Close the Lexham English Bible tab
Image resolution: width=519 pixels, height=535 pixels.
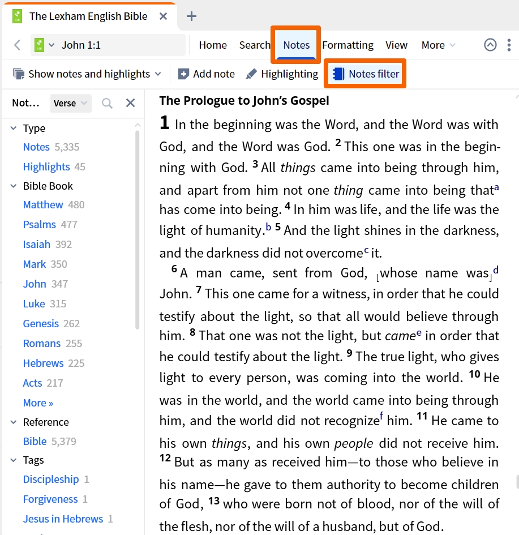[164, 16]
